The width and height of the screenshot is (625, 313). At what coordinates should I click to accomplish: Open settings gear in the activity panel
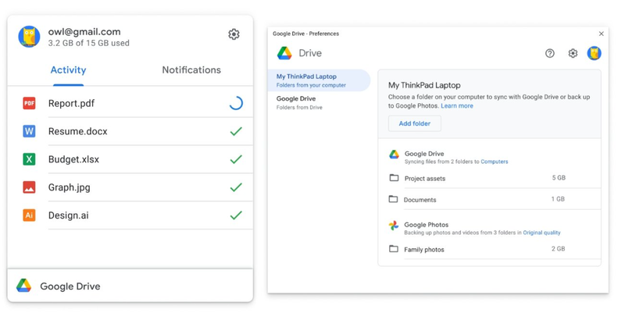pos(234,34)
